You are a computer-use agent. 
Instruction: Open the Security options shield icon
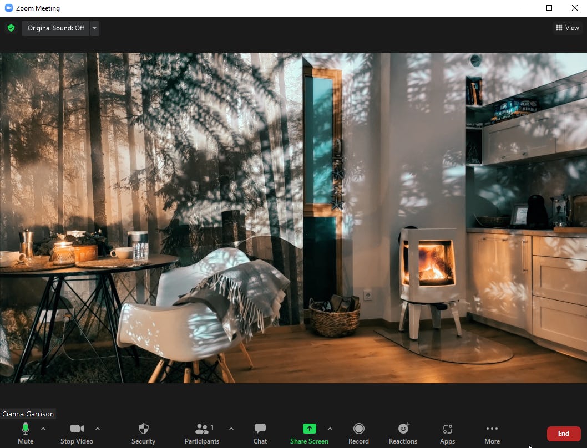coord(143,429)
